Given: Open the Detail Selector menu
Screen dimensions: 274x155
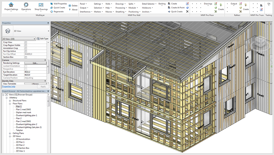Looking at the screenshot, I should [x=149, y=4].
